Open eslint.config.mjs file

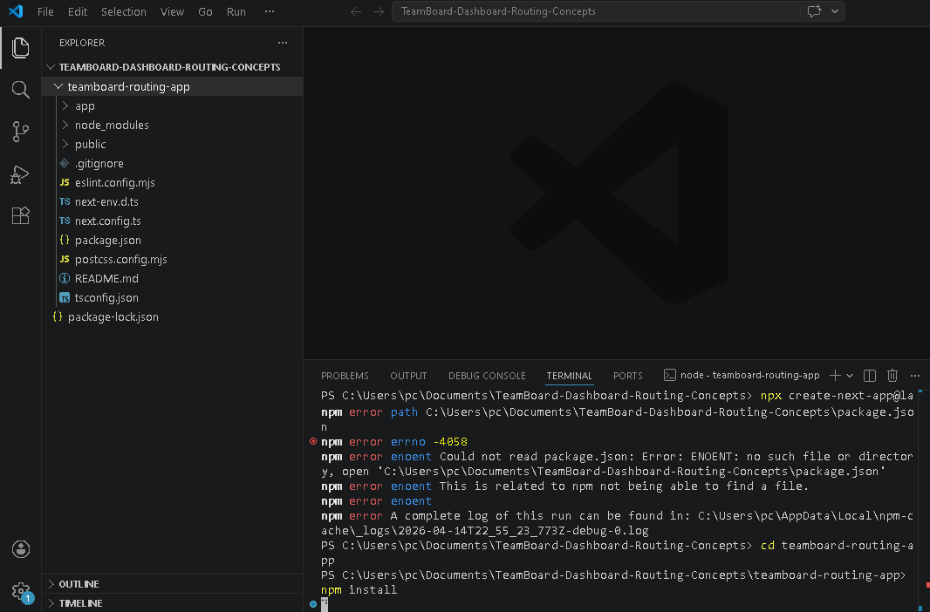tap(172, 182)
